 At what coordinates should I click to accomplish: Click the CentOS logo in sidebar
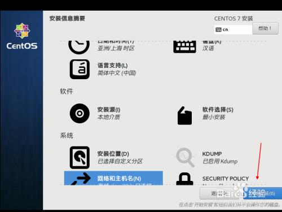coord(22,36)
